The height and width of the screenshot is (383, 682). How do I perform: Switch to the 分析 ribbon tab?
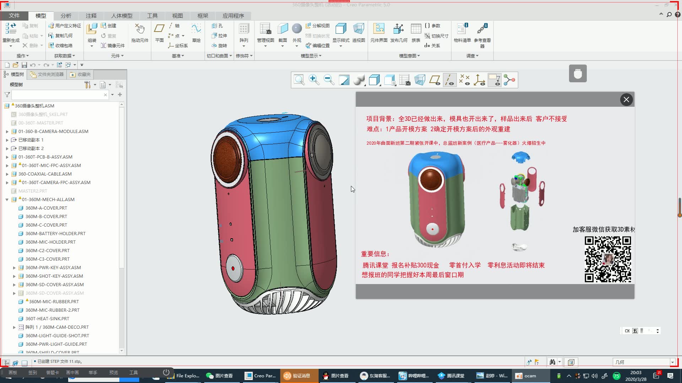pos(66,16)
